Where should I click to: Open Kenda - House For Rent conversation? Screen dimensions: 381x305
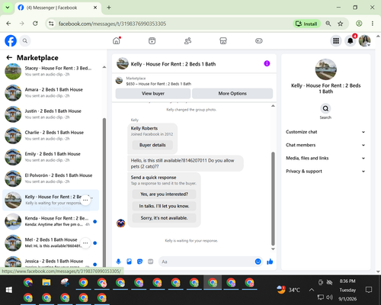(x=51, y=221)
